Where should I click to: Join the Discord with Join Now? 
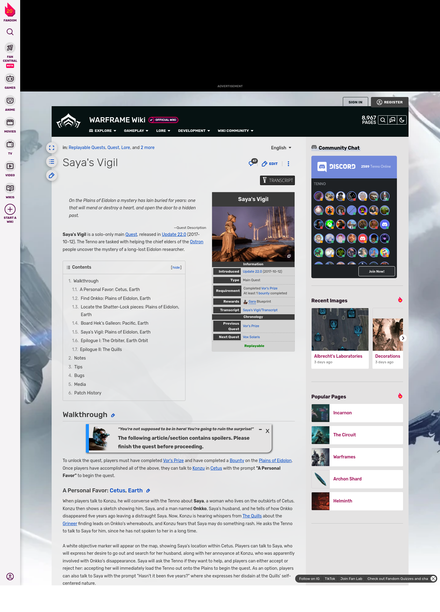click(377, 271)
